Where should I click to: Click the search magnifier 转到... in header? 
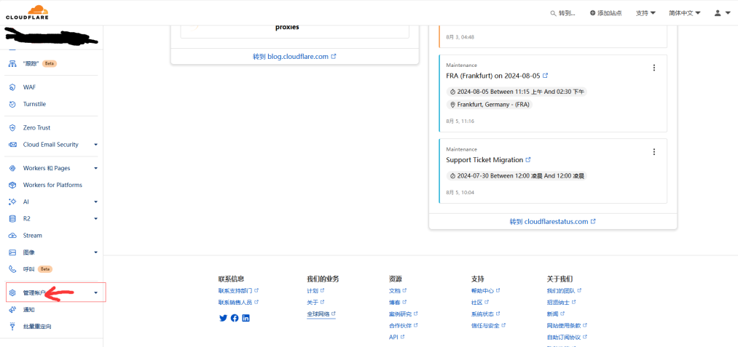click(x=563, y=13)
